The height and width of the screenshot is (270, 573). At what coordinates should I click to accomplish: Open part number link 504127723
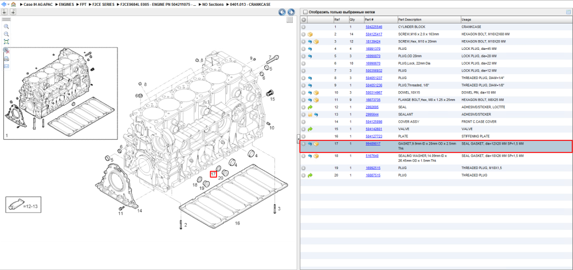tap(374, 136)
